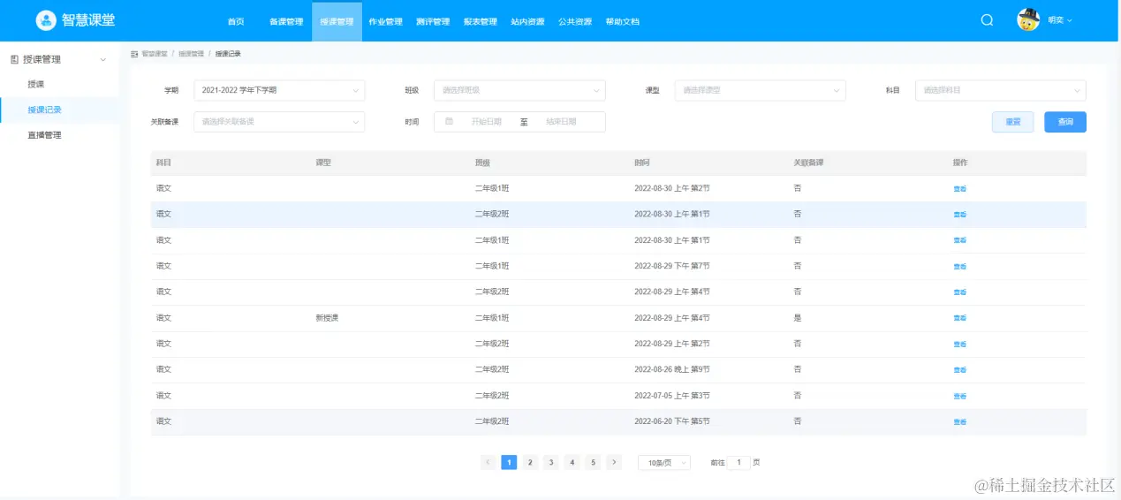Viewport: 1121px width, 500px height.
Task: Collapse the 授课管理 sidebar group
Action: pyautogui.click(x=102, y=59)
